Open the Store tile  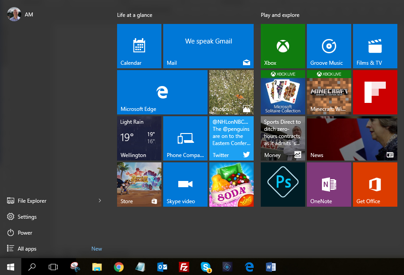point(139,185)
